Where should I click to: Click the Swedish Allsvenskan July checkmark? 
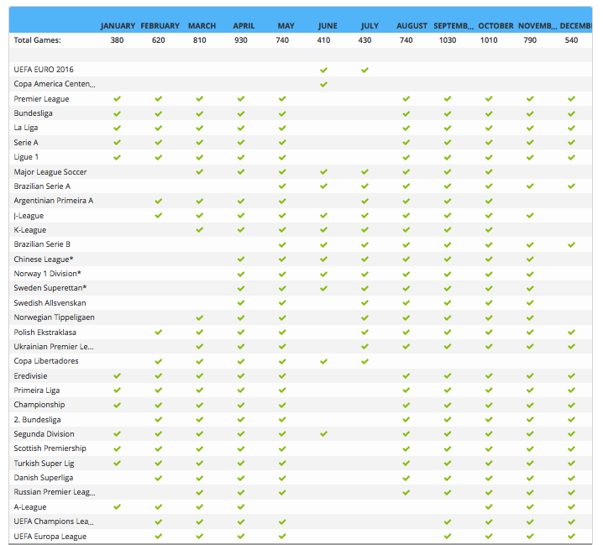365,303
